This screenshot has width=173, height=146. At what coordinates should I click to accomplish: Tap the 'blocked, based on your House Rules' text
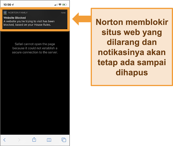click(x=27, y=25)
